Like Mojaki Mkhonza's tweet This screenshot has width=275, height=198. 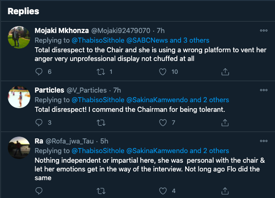(x=162, y=72)
